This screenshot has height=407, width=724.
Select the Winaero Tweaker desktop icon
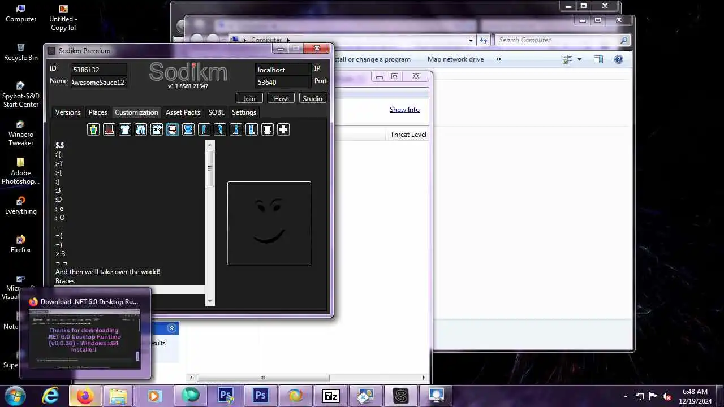click(x=21, y=133)
